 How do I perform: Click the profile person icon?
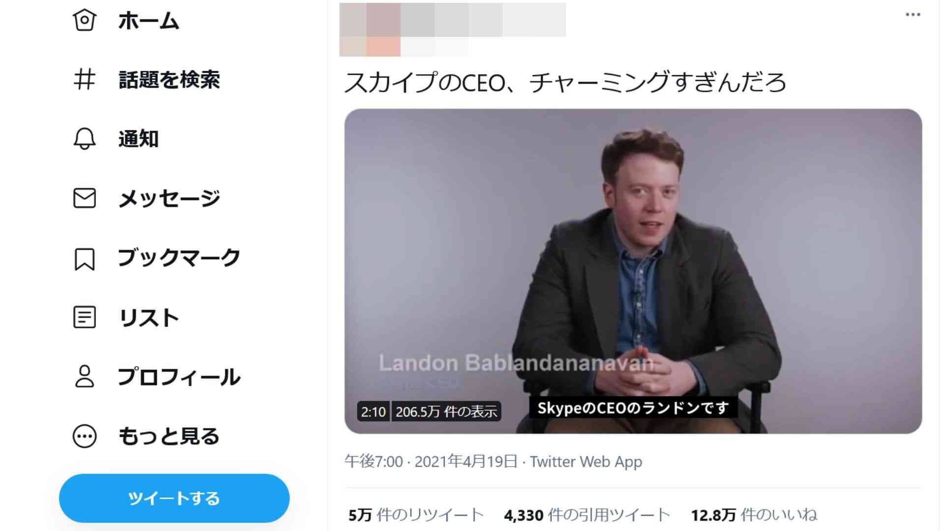[85, 377]
